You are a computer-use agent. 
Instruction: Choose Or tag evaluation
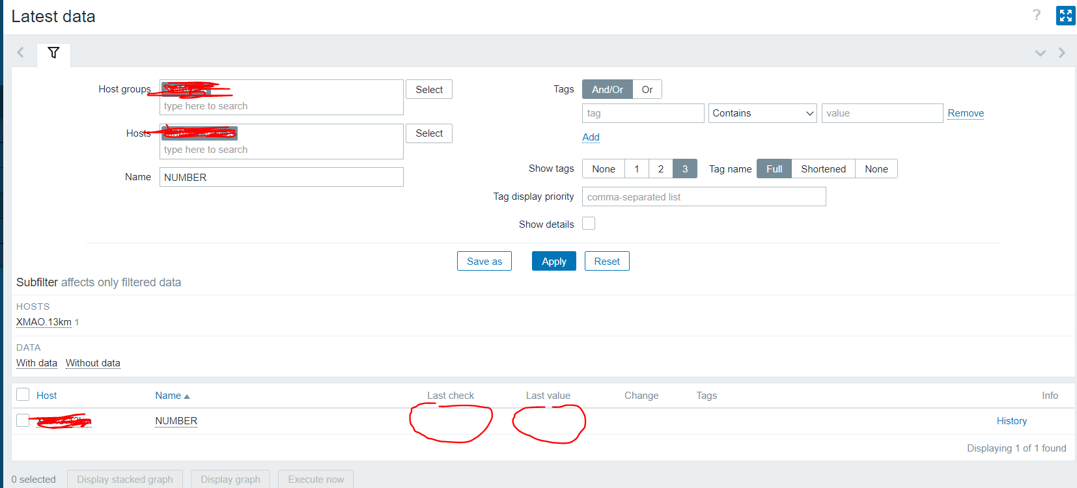(x=647, y=90)
